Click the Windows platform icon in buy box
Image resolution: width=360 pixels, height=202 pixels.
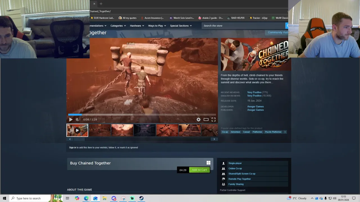pos(208,163)
